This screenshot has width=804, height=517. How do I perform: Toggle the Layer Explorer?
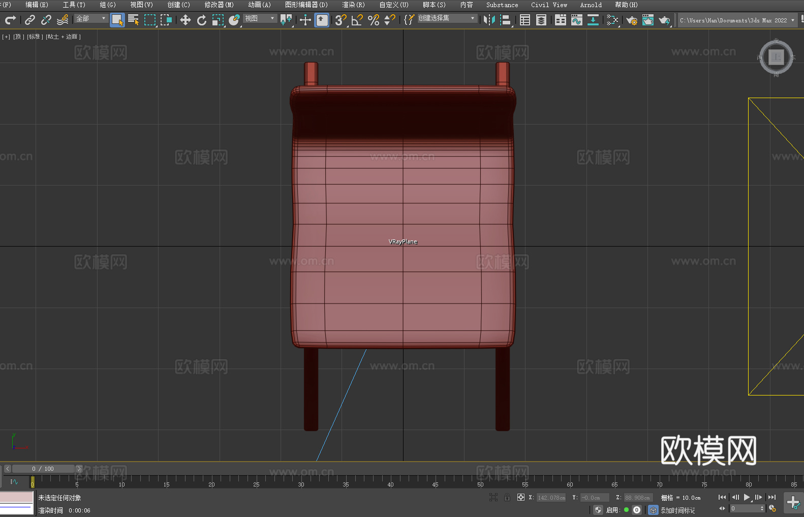coord(541,20)
